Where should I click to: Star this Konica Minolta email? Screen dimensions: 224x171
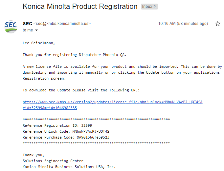pyautogui.click(x=217, y=24)
